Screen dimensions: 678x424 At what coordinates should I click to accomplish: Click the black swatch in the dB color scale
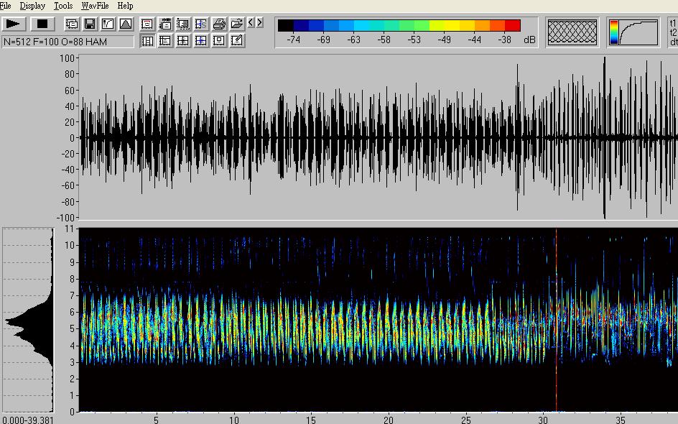(286, 26)
